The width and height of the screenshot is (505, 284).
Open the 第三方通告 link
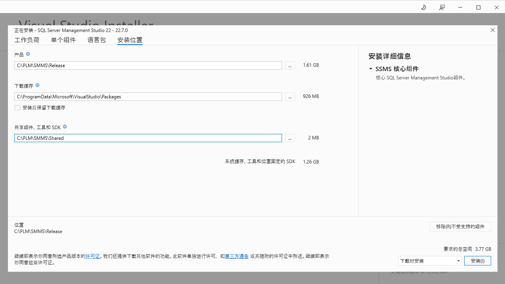pos(237,256)
